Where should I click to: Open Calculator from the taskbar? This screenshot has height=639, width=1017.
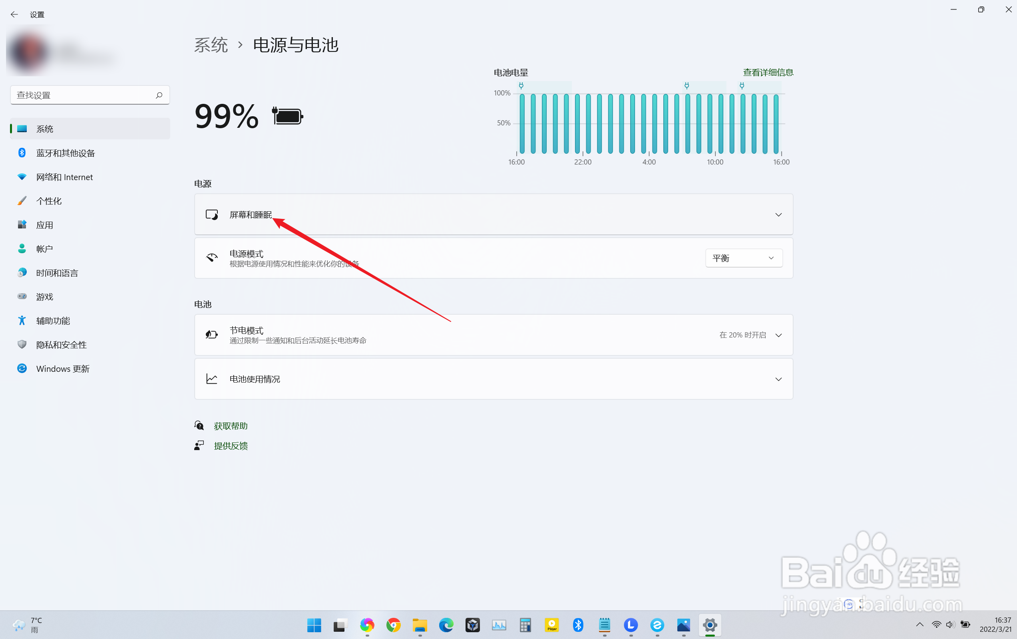[525, 625]
